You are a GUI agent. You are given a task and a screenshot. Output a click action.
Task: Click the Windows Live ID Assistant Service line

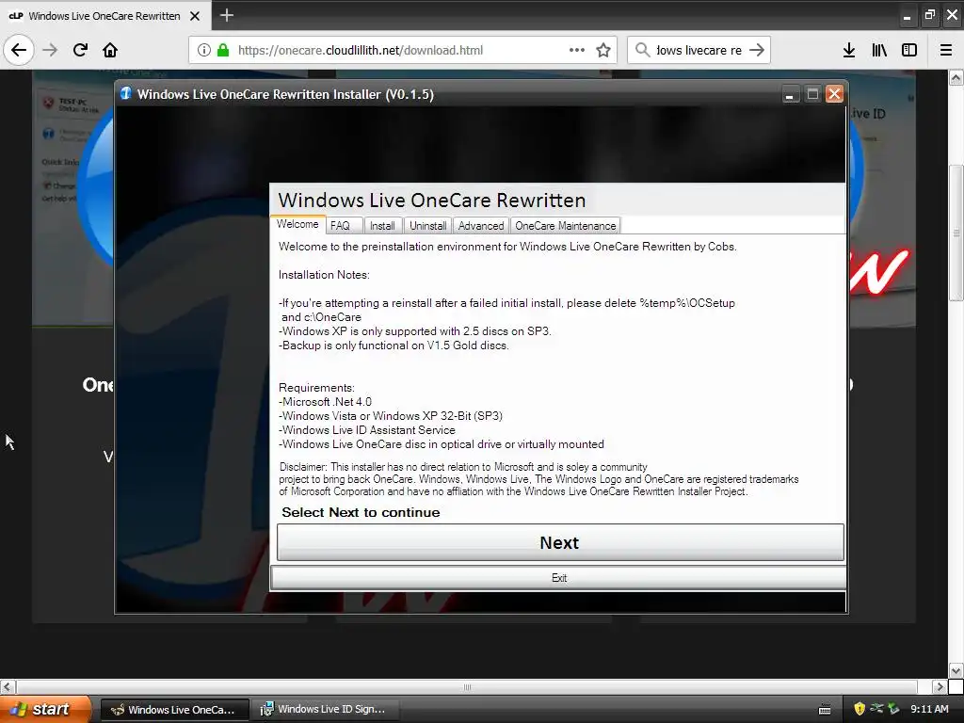click(x=367, y=430)
